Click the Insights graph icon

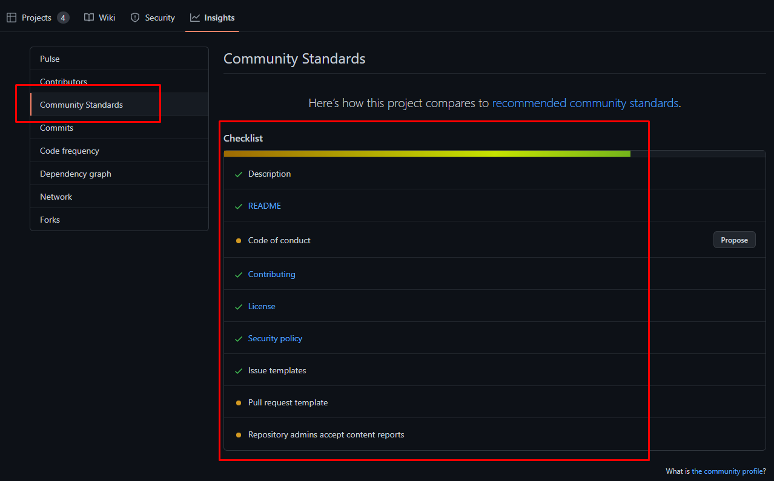coord(195,18)
